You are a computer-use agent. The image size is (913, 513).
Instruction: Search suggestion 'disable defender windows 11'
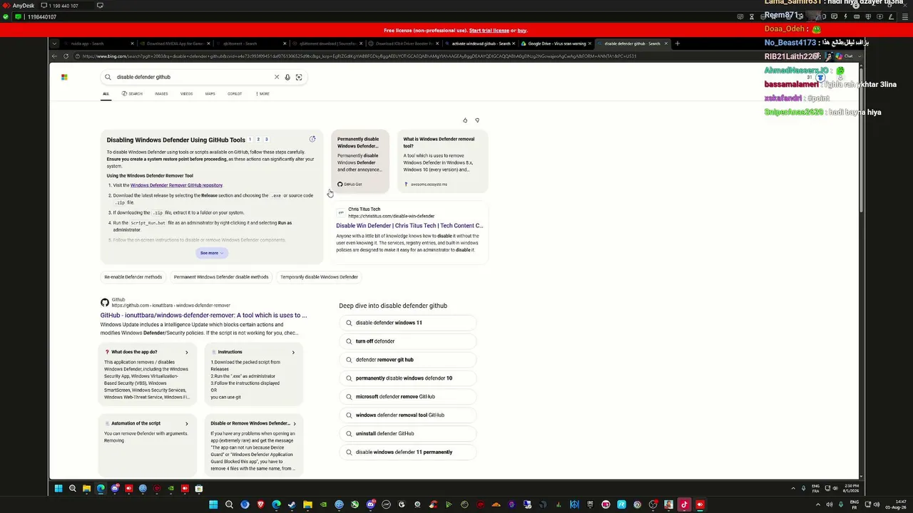tap(407, 323)
